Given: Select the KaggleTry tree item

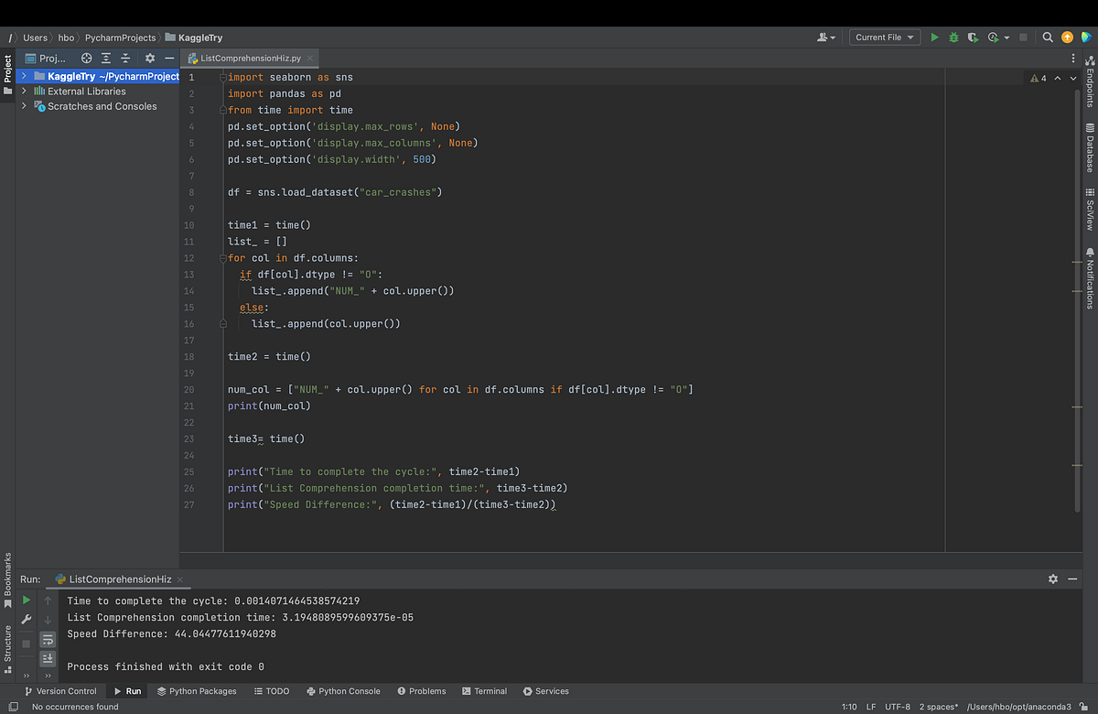Looking at the screenshot, I should [99, 77].
